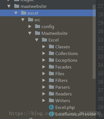Expand the Exceptions folder arrow
Screen dimensions: 104x119
[44, 60]
